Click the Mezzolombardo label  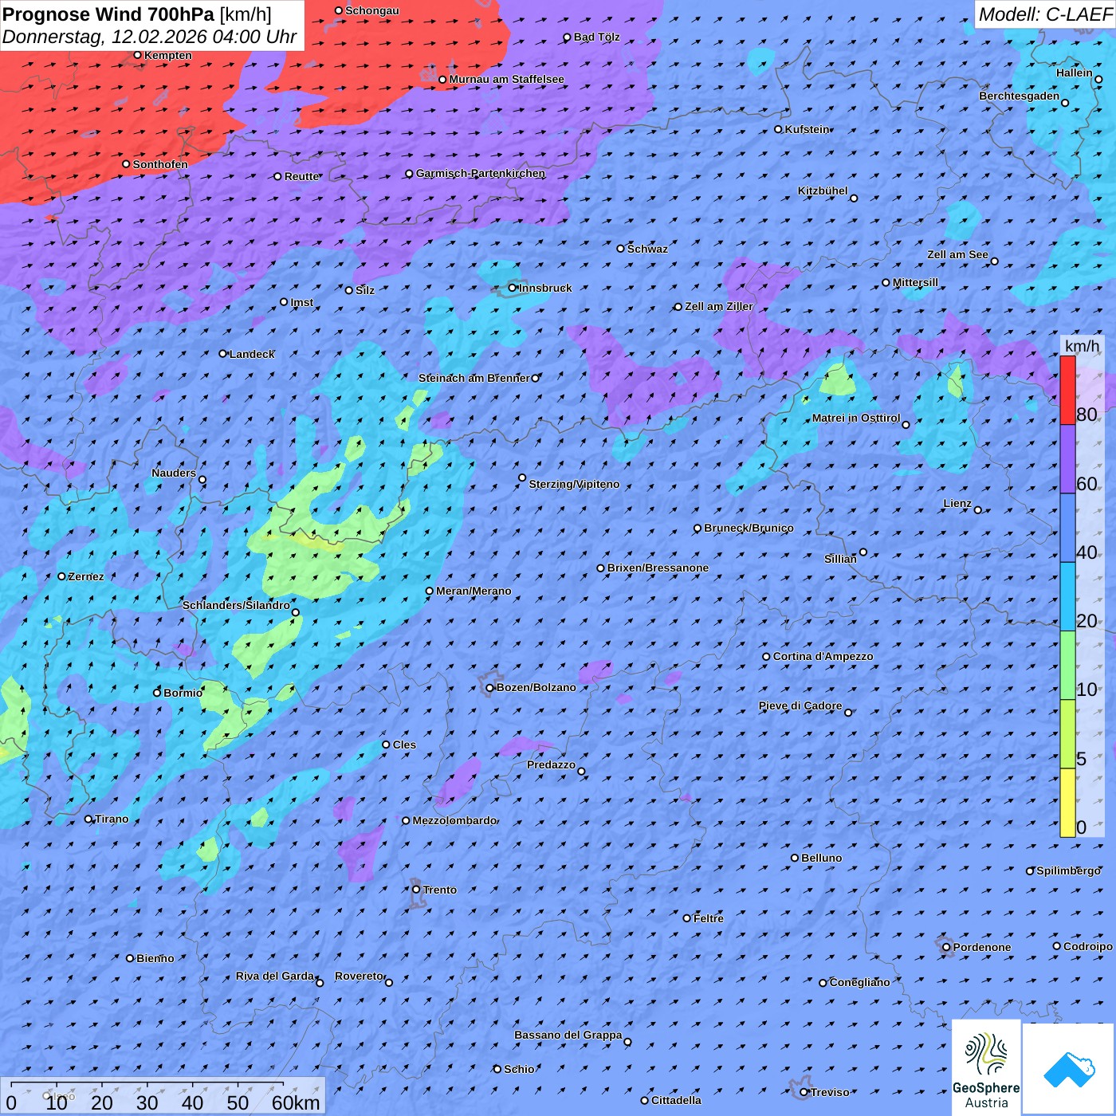(454, 820)
